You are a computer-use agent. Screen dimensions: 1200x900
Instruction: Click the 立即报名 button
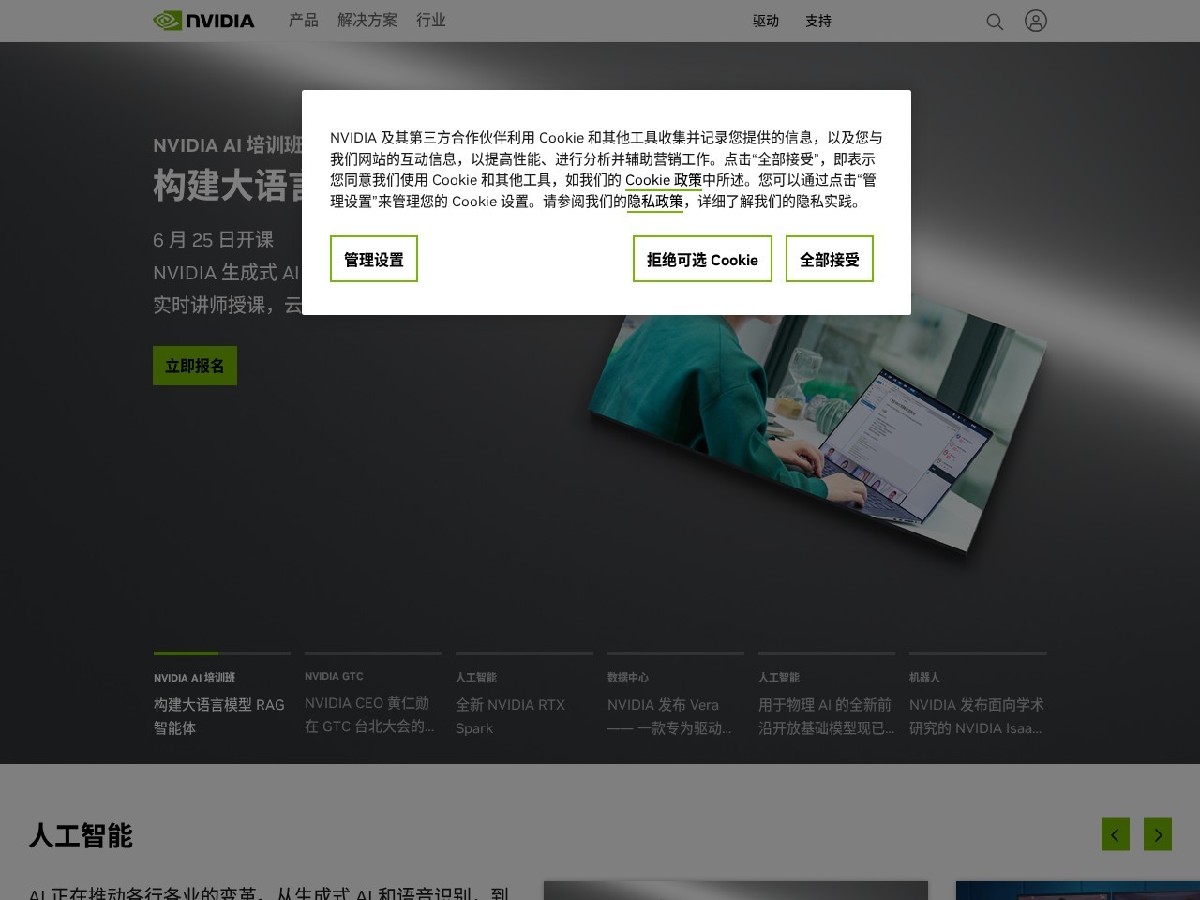pyautogui.click(x=195, y=366)
